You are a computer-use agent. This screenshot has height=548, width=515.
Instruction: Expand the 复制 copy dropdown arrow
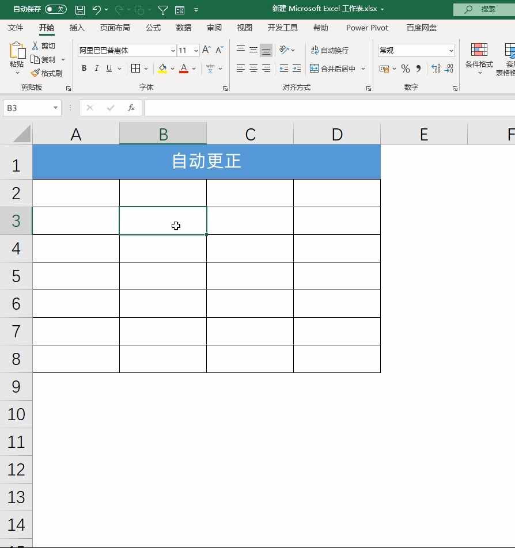pyautogui.click(x=63, y=59)
